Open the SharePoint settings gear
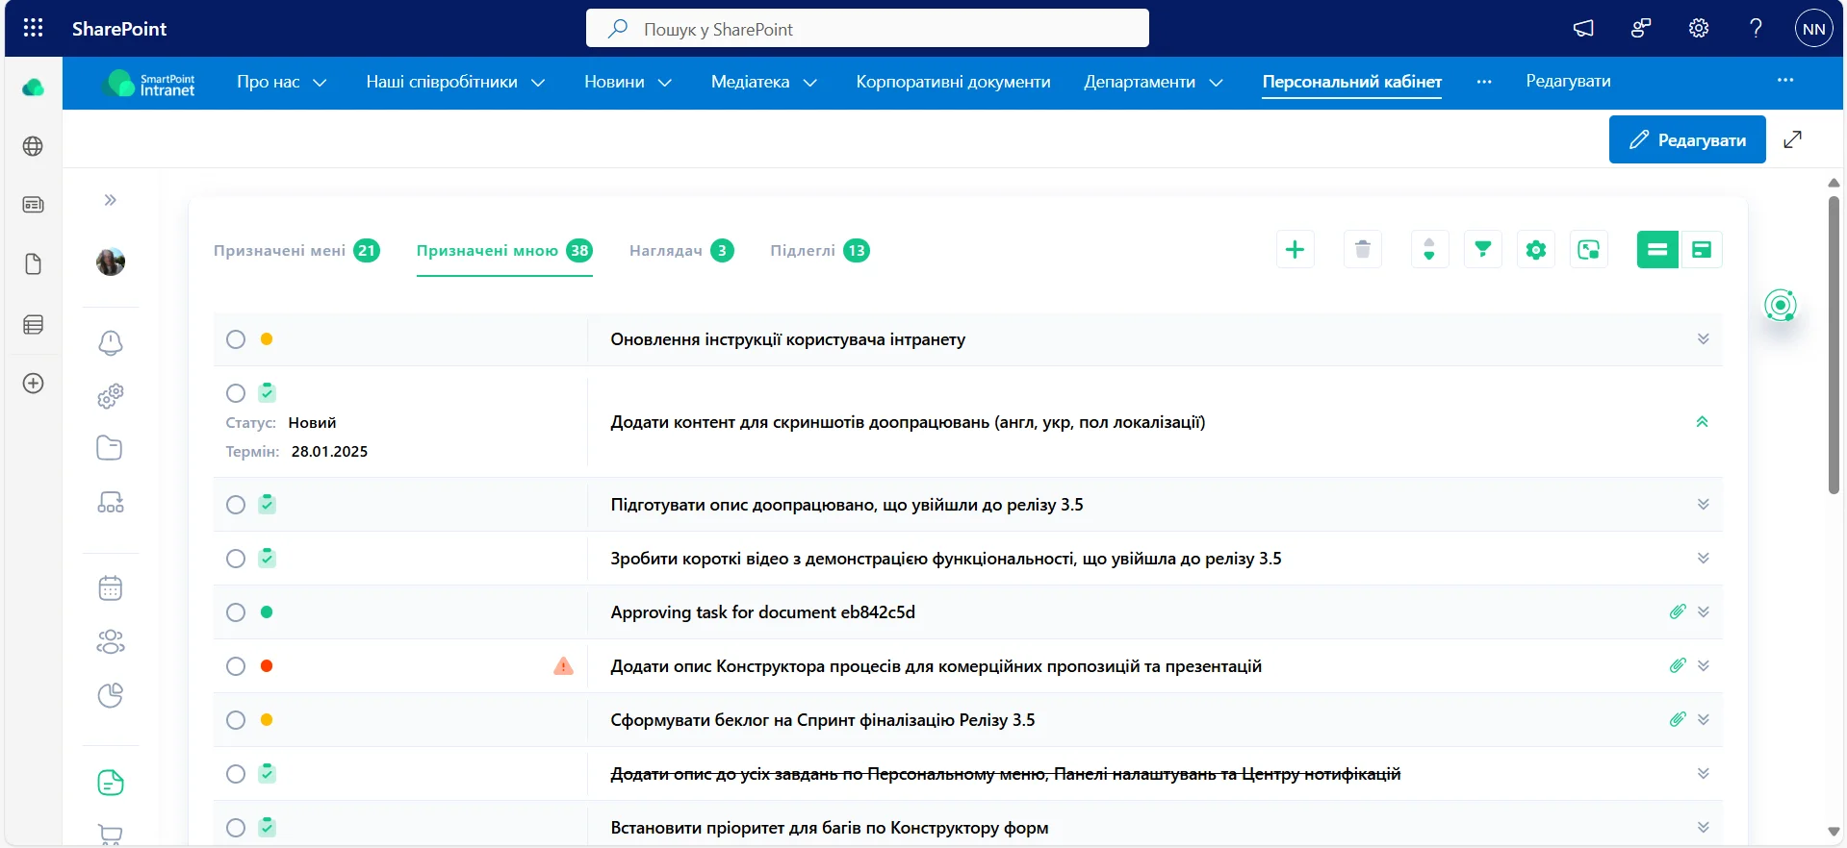This screenshot has width=1847, height=848. click(x=1699, y=29)
